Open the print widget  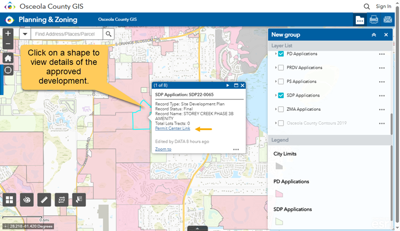tap(374, 20)
